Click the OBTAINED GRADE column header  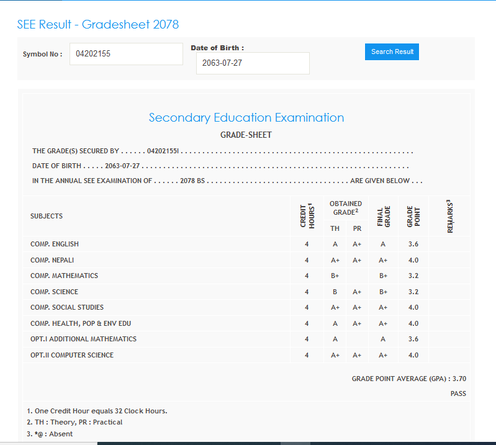tap(346, 208)
